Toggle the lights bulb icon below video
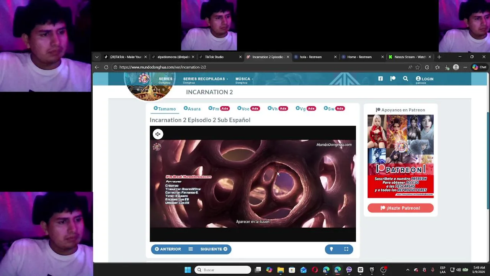 tap(332, 249)
